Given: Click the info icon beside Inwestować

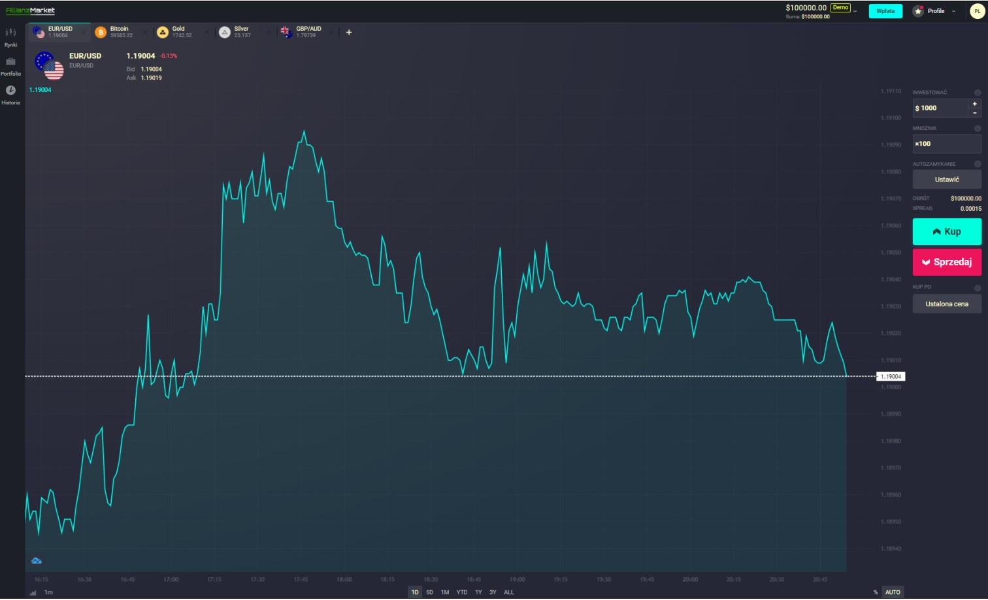Looking at the screenshot, I should point(978,93).
